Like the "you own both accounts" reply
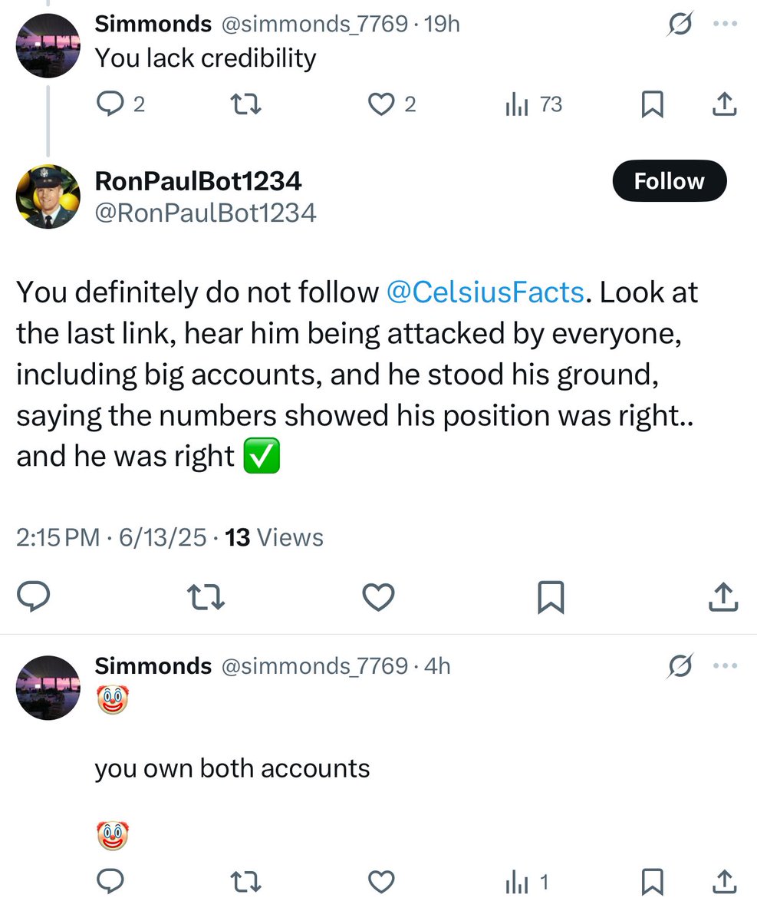Screen dimensions: 757x921 381,881
